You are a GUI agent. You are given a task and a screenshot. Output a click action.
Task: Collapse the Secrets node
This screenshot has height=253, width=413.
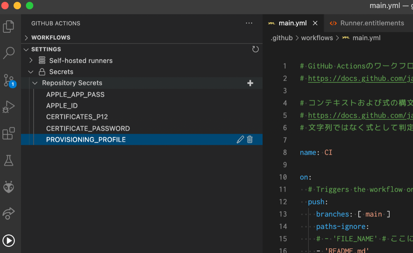click(31, 72)
